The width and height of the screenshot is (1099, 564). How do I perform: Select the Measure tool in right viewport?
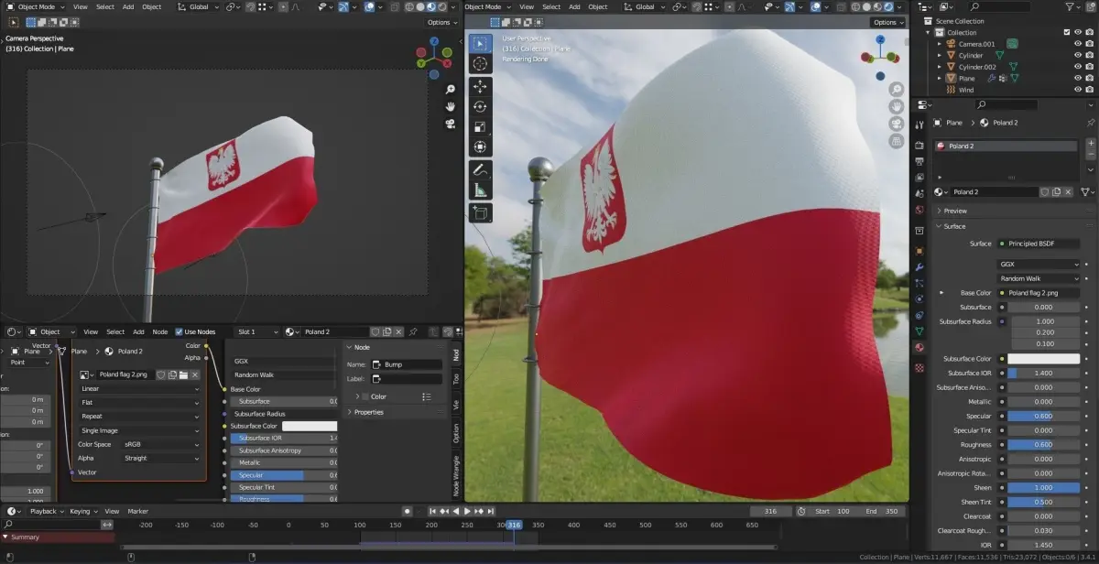pyautogui.click(x=480, y=190)
